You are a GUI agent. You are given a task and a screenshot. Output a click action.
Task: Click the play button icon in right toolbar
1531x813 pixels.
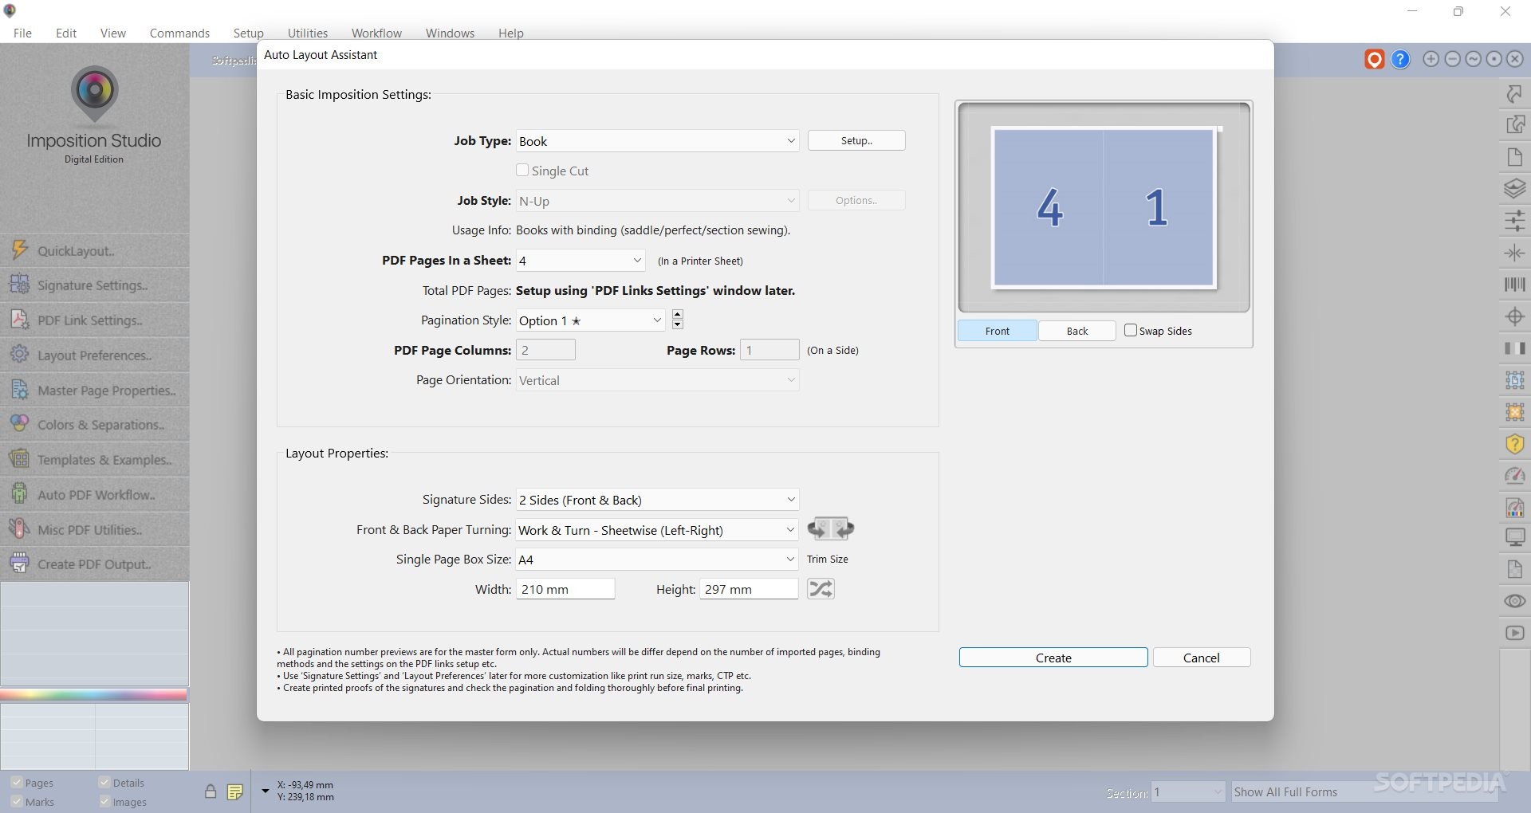point(1514,633)
